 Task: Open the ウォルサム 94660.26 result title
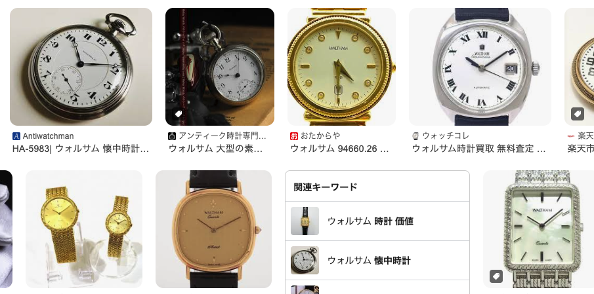pyautogui.click(x=340, y=149)
